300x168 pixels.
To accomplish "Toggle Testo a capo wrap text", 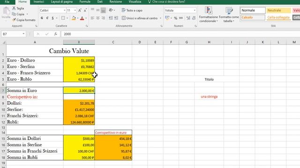I will [x=132, y=10].
